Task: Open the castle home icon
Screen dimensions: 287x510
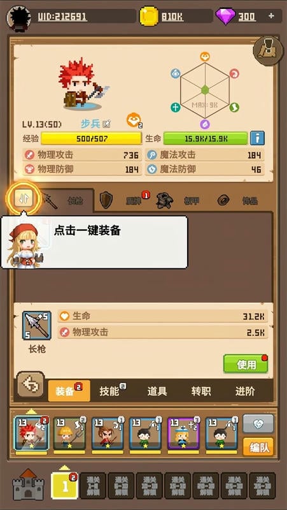Action: click(28, 484)
